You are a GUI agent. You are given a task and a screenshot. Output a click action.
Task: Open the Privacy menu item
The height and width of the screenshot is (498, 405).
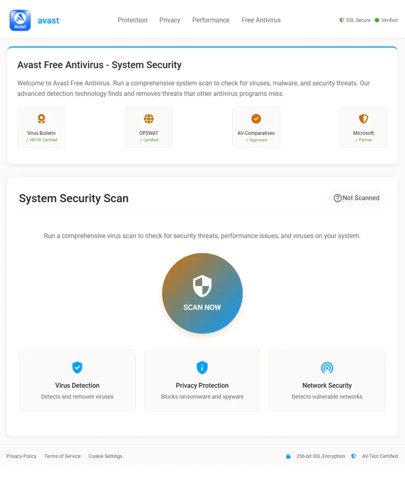170,20
